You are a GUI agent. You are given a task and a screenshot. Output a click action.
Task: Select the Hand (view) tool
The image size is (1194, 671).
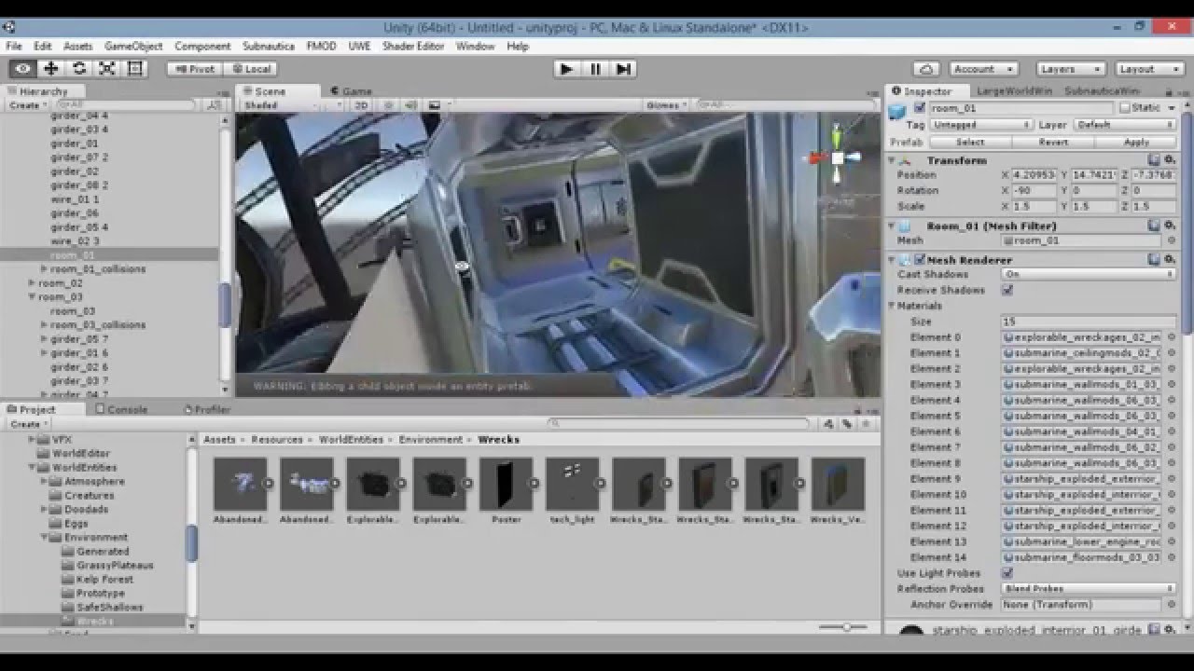(x=23, y=68)
